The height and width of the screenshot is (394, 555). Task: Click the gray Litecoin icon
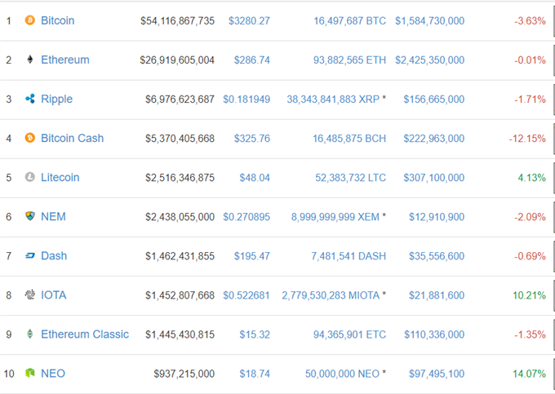[x=29, y=177]
